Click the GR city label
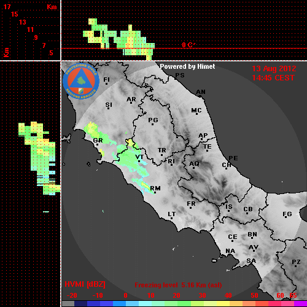The image size is (307, 307). (x=98, y=141)
